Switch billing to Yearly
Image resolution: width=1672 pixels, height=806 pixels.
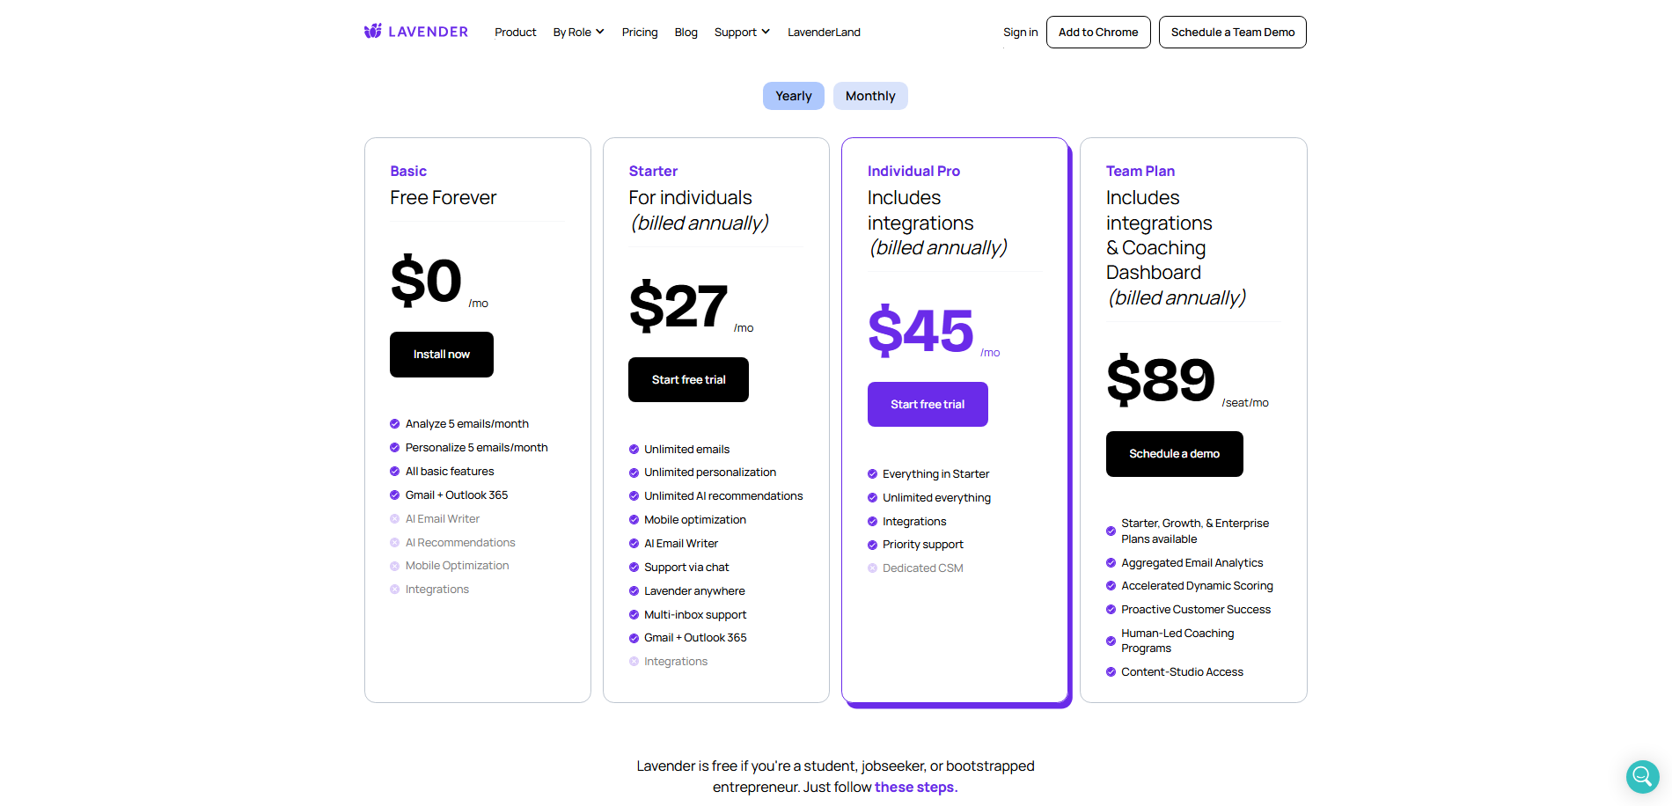[793, 96]
